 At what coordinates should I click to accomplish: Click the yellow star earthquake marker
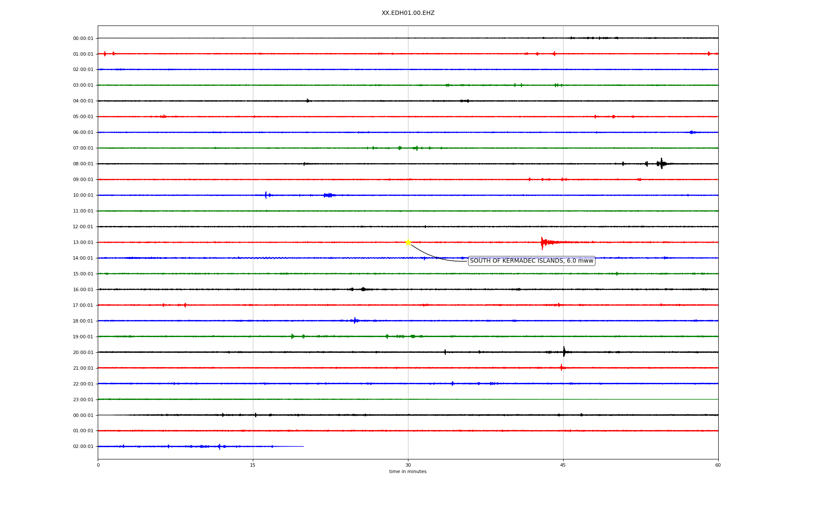[408, 242]
